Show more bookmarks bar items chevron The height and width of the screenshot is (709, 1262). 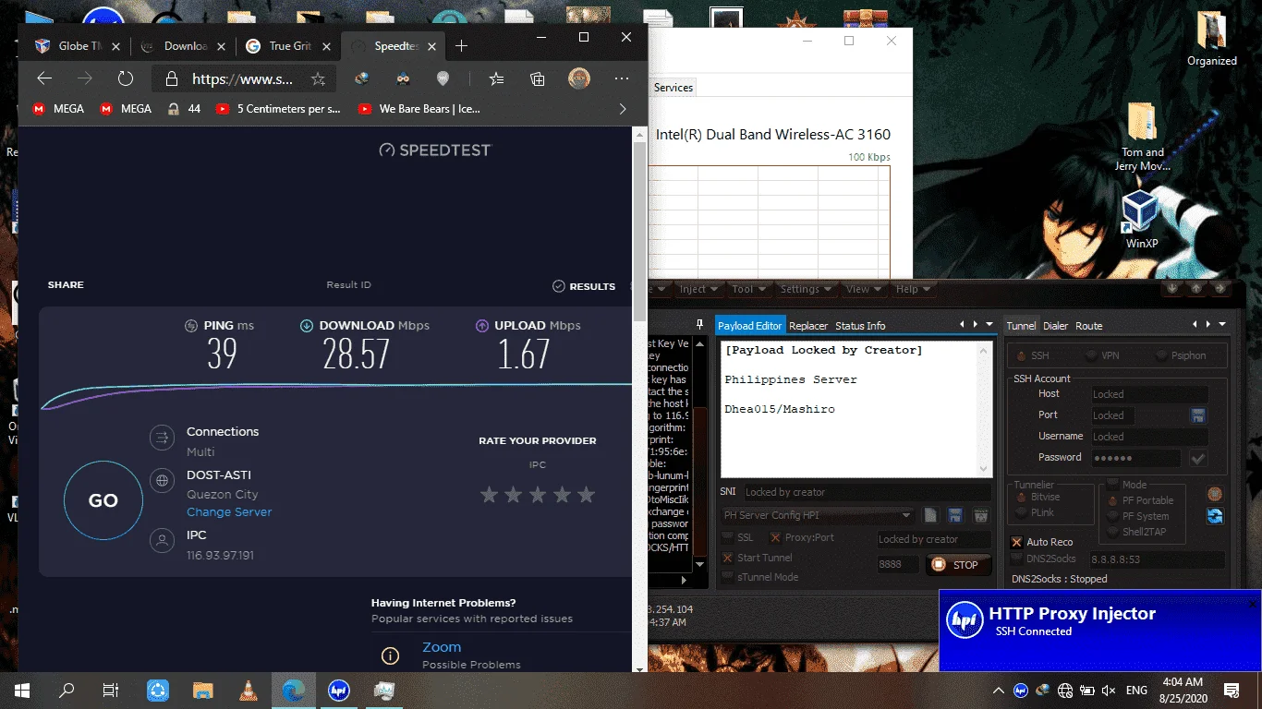(622, 109)
